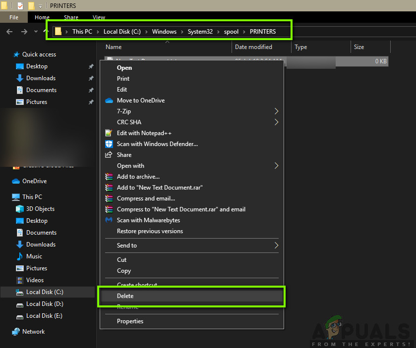Viewport: 416px width, 348px height.
Task: Click the Properties icon in Quick Access Toolbar
Action: coord(20,5)
